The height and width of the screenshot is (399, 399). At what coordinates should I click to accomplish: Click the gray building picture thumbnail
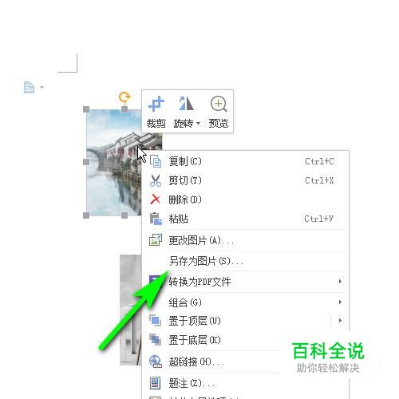(x=131, y=310)
